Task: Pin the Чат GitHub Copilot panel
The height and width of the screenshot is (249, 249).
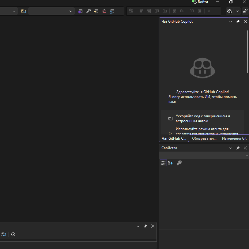Action: pos(238,22)
